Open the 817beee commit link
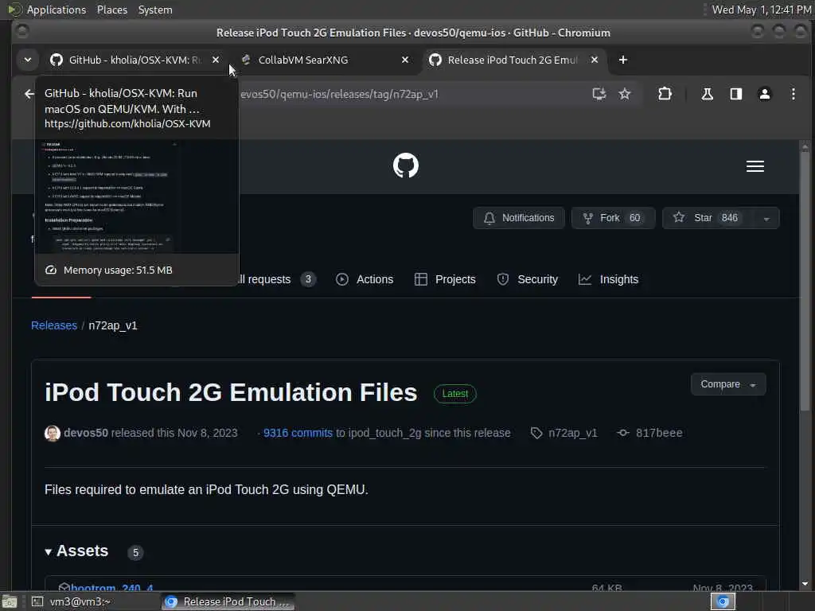The width and height of the screenshot is (815, 611). 658,434
